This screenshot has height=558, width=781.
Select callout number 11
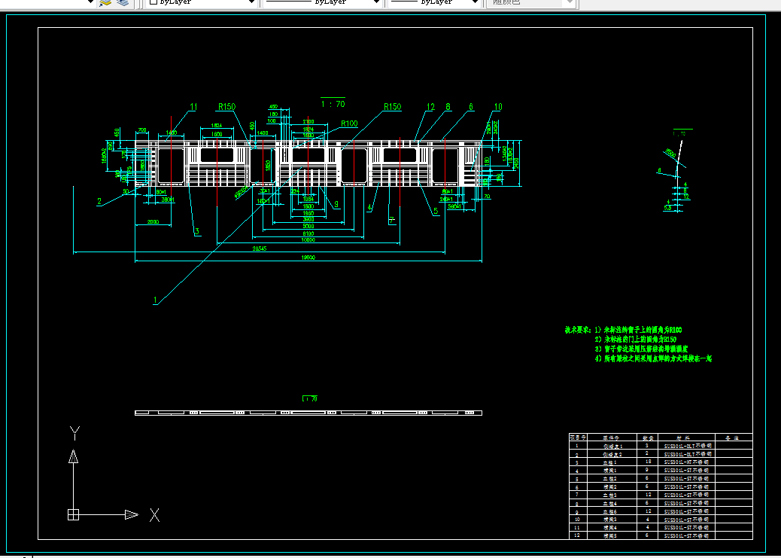click(x=194, y=107)
